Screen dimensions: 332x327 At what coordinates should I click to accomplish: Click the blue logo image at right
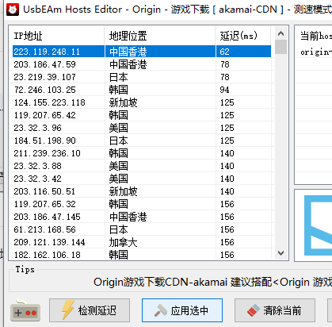click(318, 225)
